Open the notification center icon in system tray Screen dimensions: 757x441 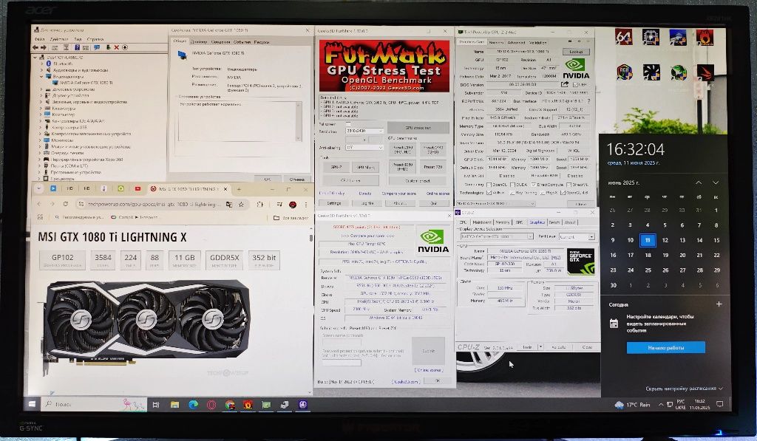pos(719,404)
